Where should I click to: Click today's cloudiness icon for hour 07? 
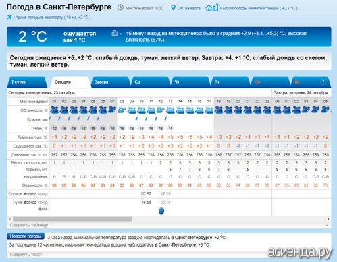(x=112, y=110)
